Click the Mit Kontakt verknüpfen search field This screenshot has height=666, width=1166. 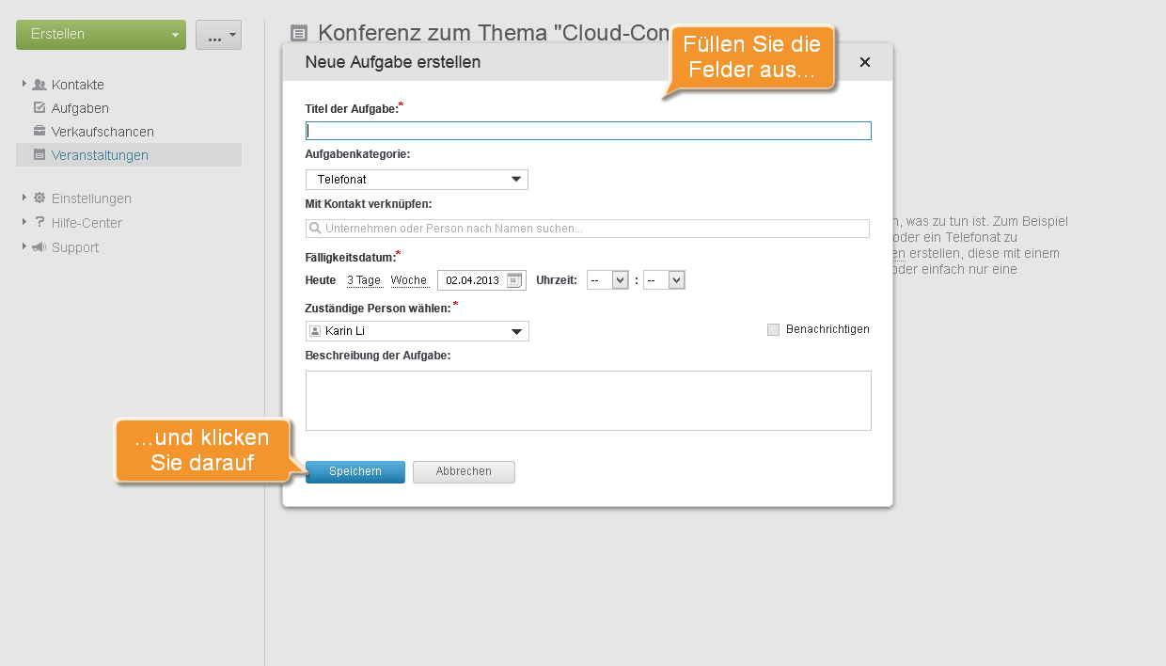(588, 229)
